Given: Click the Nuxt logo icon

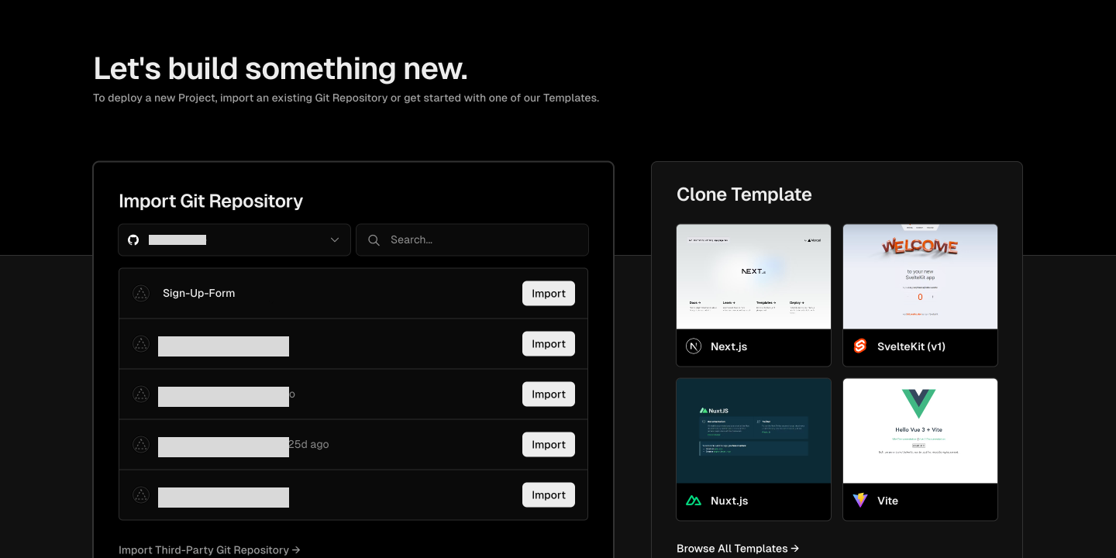Looking at the screenshot, I should 694,501.
